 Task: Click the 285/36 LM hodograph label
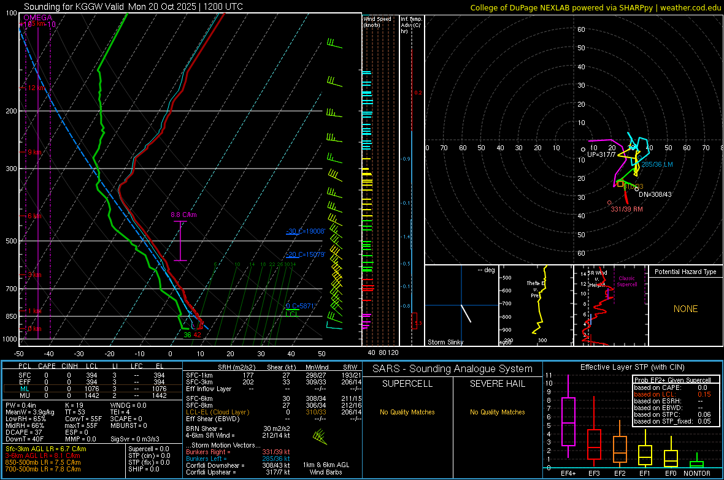coord(657,164)
